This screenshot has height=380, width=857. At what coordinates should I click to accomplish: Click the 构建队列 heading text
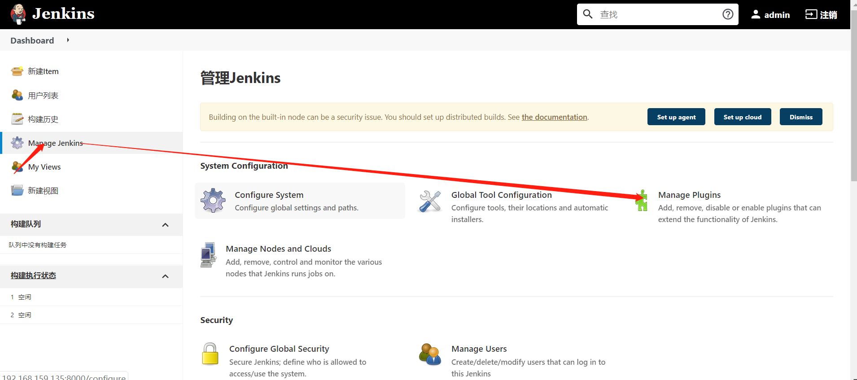26,224
